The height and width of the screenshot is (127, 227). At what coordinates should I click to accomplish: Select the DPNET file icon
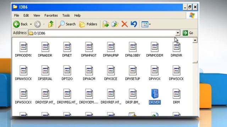(67, 47)
